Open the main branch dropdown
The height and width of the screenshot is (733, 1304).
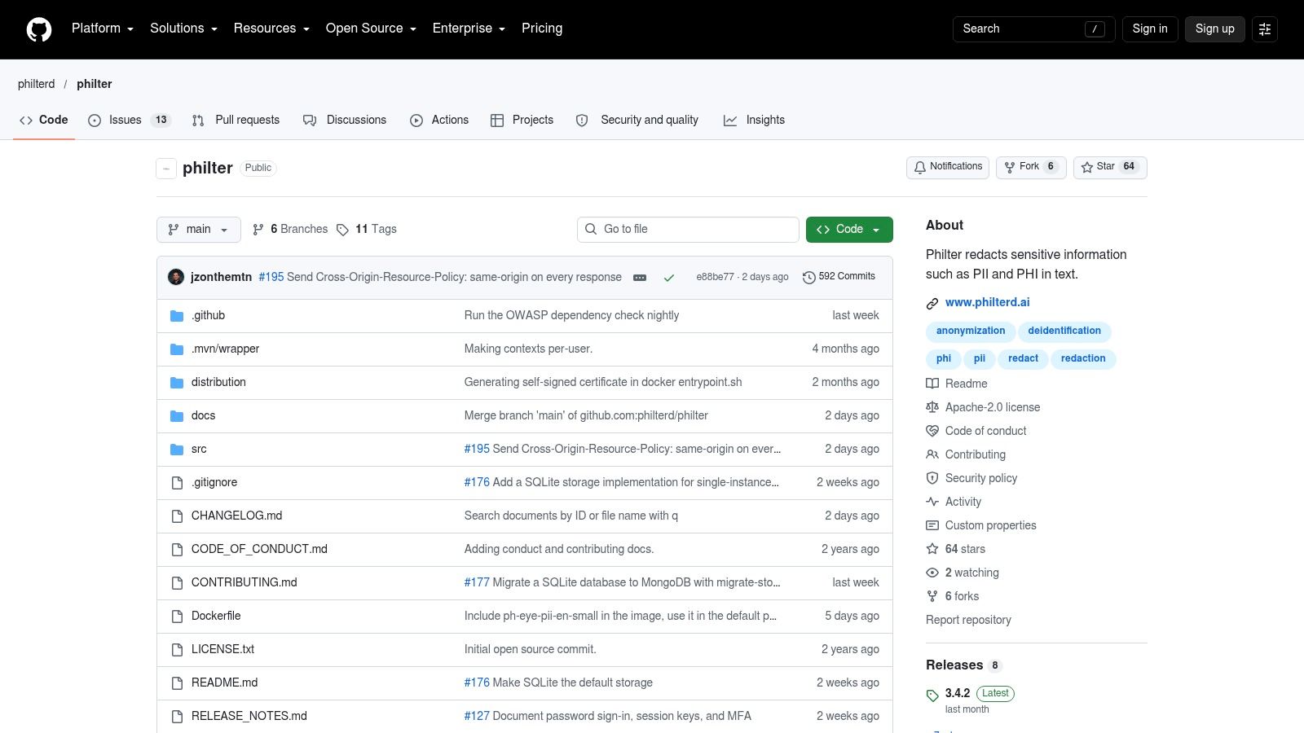point(199,230)
